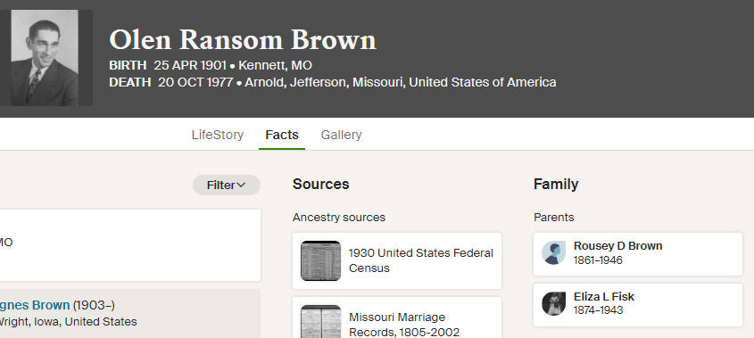The width and height of the screenshot is (754, 338).
Task: Open Olen Ransom Brown's profile photo
Action: pos(45,58)
